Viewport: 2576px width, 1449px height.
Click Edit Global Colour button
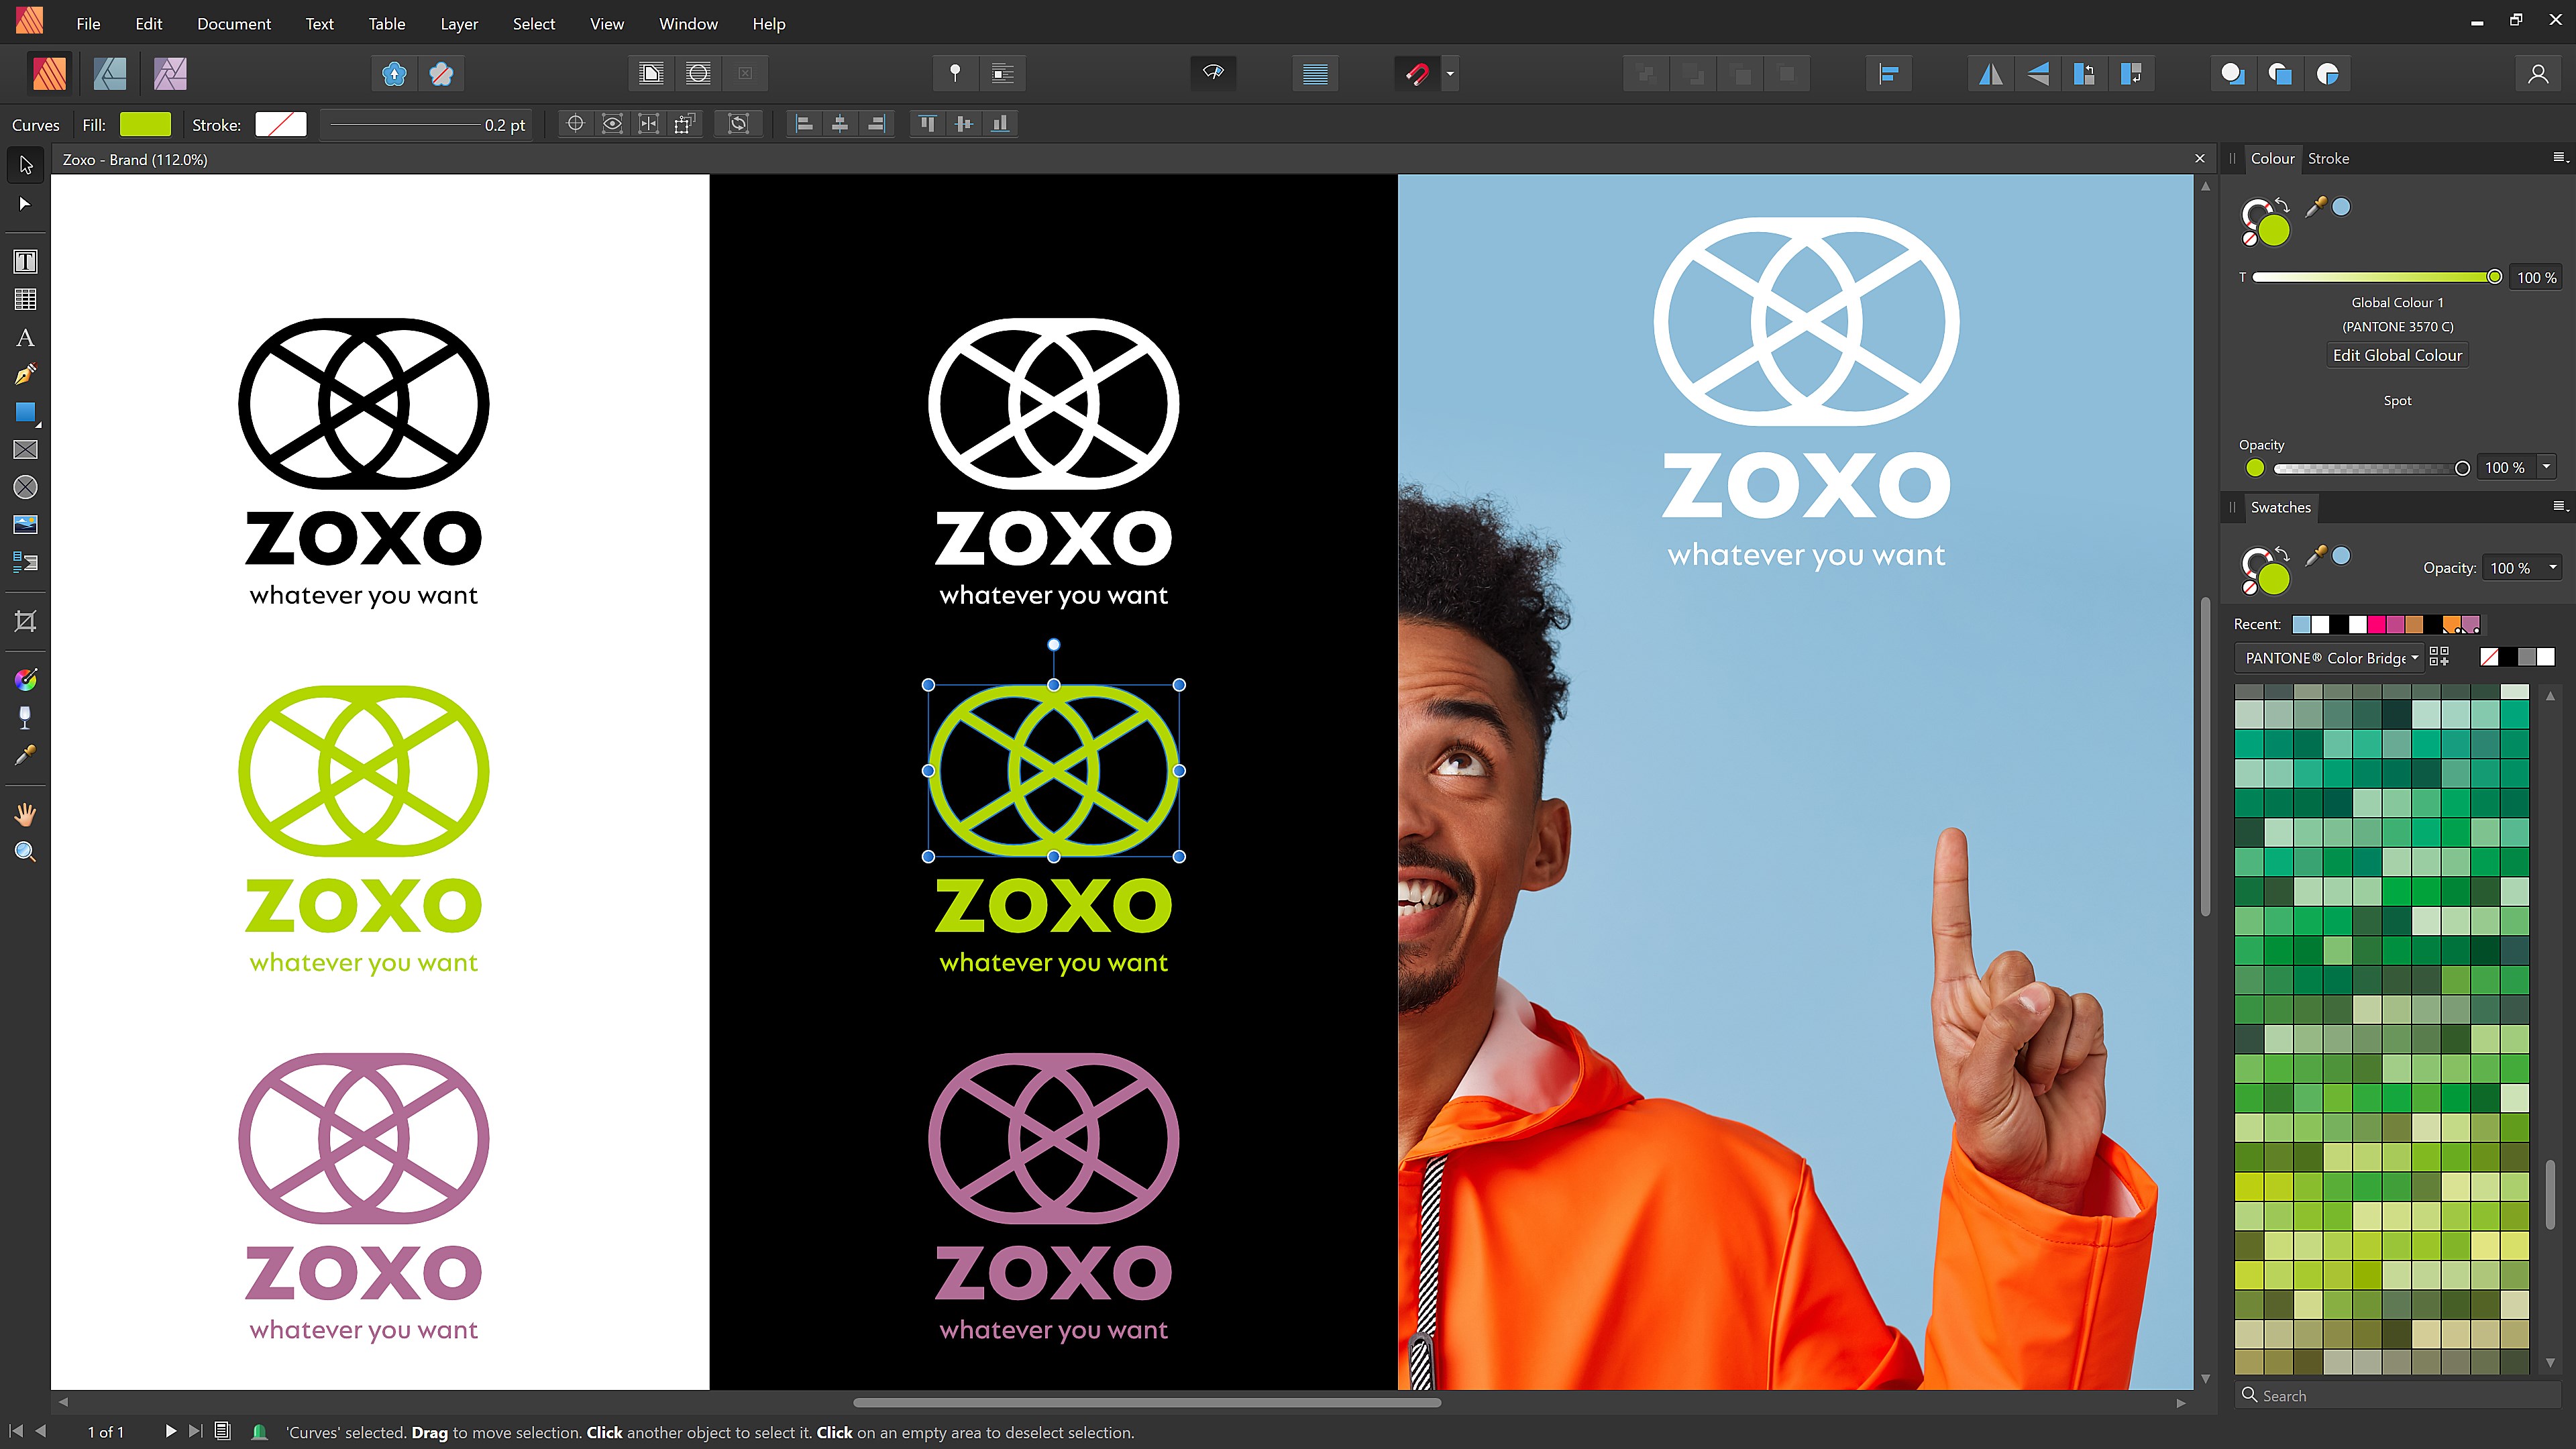click(2397, 355)
